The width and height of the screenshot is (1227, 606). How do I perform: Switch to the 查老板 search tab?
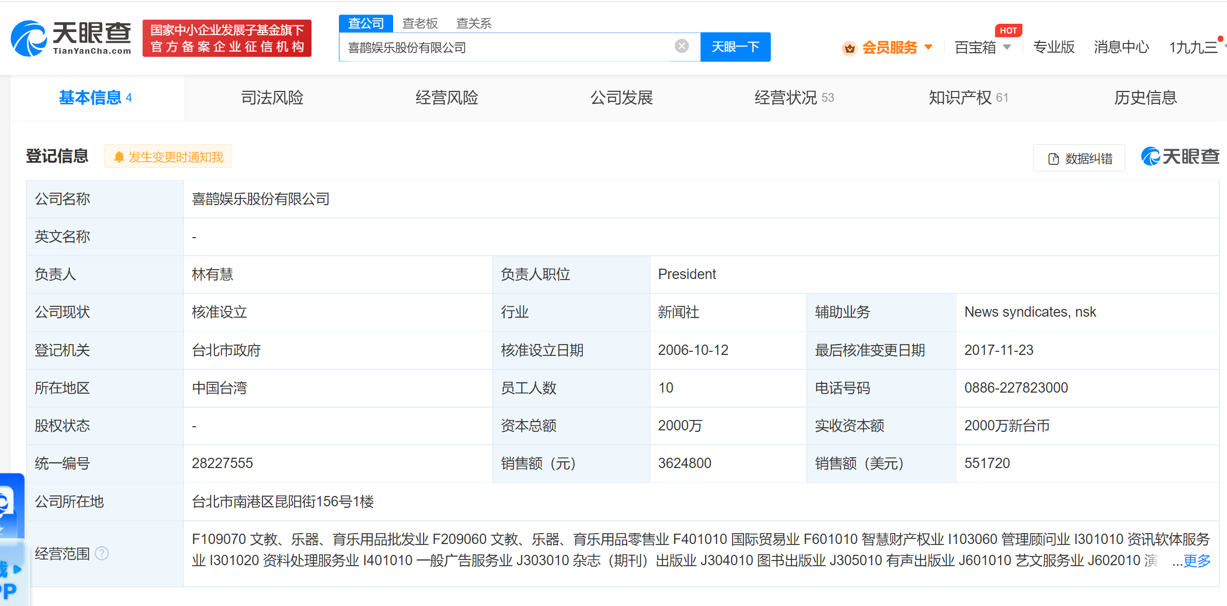pos(420,23)
